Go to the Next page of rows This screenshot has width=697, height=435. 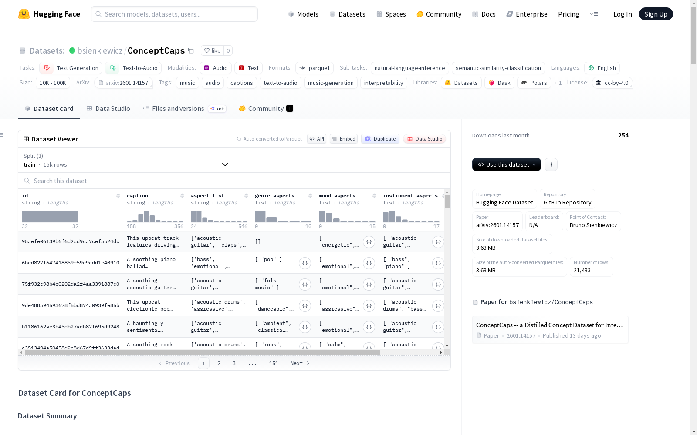[x=300, y=363]
